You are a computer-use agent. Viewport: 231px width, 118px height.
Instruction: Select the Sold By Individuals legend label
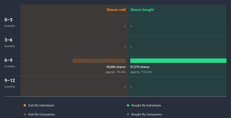[x=41, y=105]
